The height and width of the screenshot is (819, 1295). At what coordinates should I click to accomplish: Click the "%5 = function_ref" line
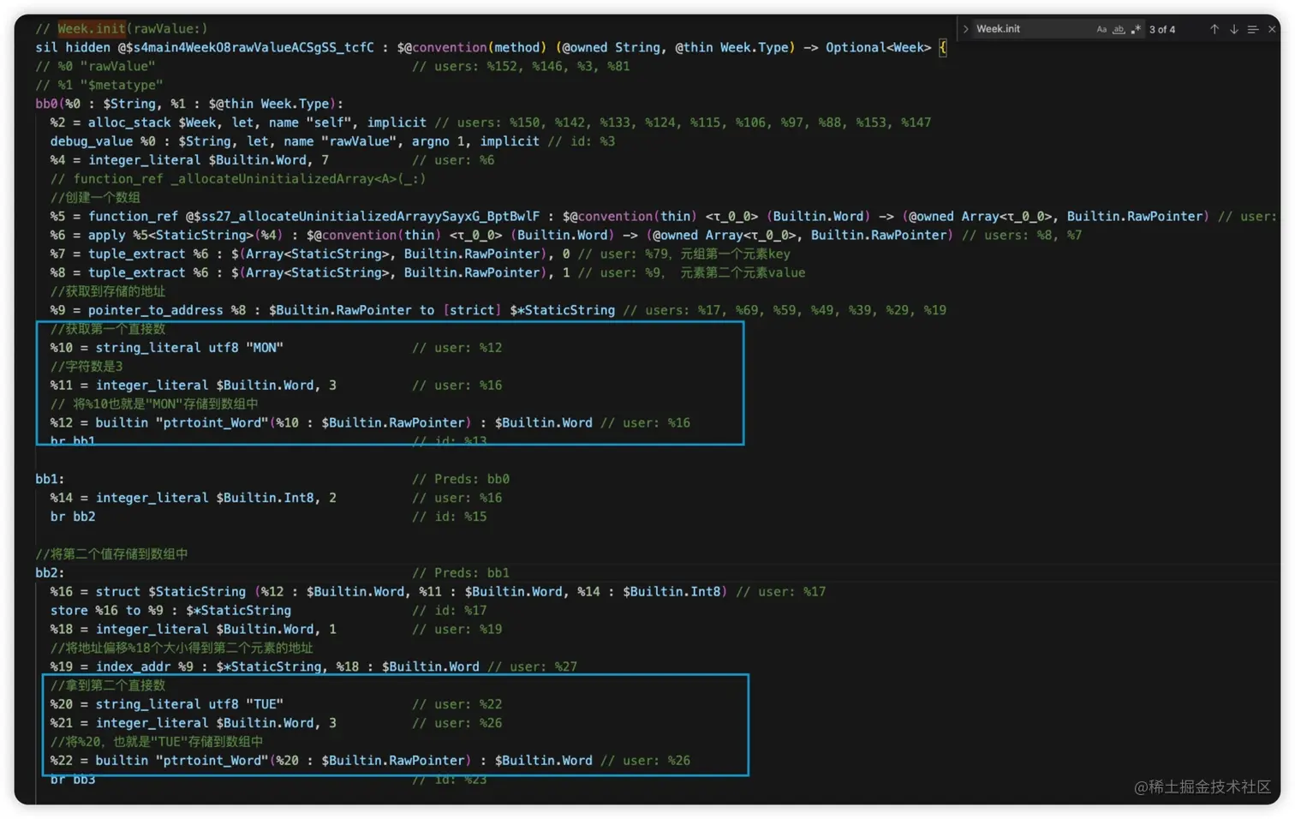coord(663,216)
